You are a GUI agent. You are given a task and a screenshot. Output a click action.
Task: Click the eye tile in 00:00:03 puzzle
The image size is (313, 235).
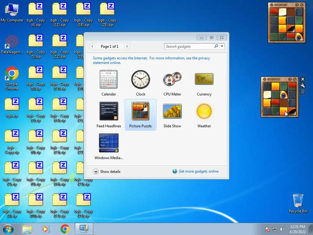[x=283, y=95]
